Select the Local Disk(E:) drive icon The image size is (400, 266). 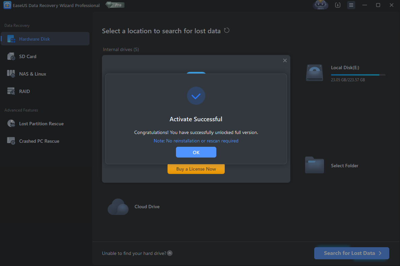pyautogui.click(x=314, y=73)
